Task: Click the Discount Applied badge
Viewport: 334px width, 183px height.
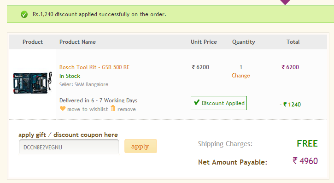Action: pos(219,103)
